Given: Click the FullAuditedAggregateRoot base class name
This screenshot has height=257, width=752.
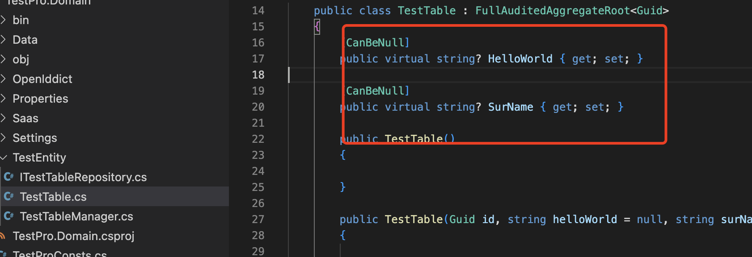Looking at the screenshot, I should 552,11.
